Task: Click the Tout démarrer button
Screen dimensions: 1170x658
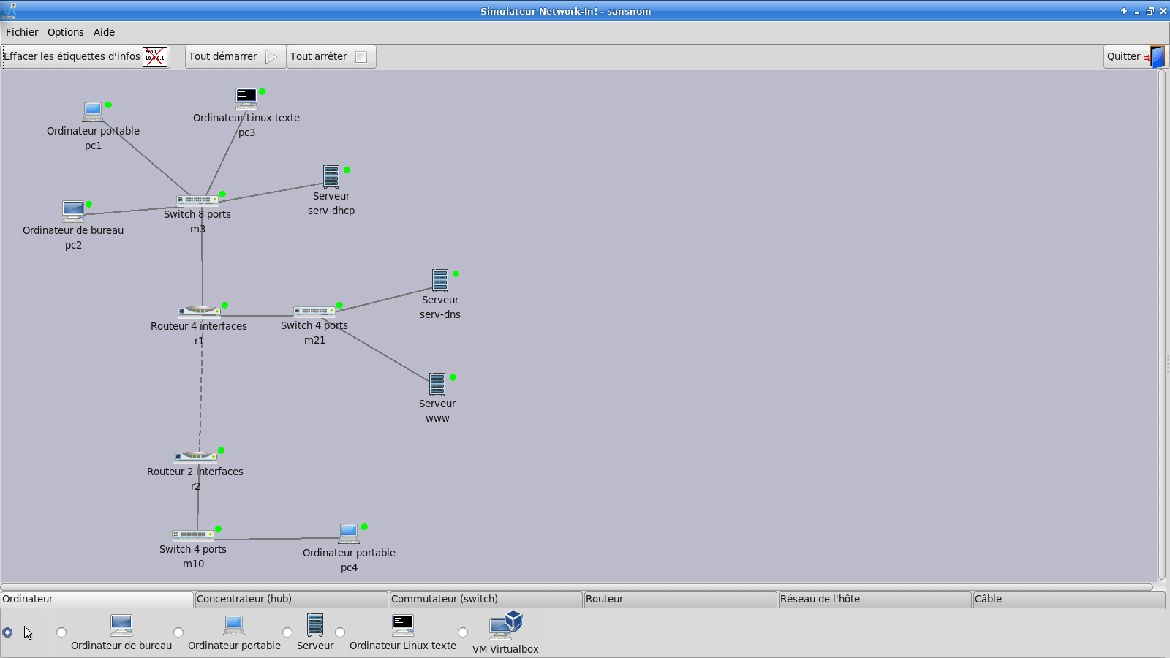Action: 234,57
